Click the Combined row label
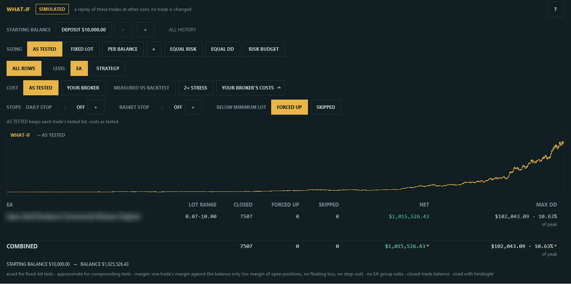This screenshot has width=571, height=284. [x=22, y=246]
